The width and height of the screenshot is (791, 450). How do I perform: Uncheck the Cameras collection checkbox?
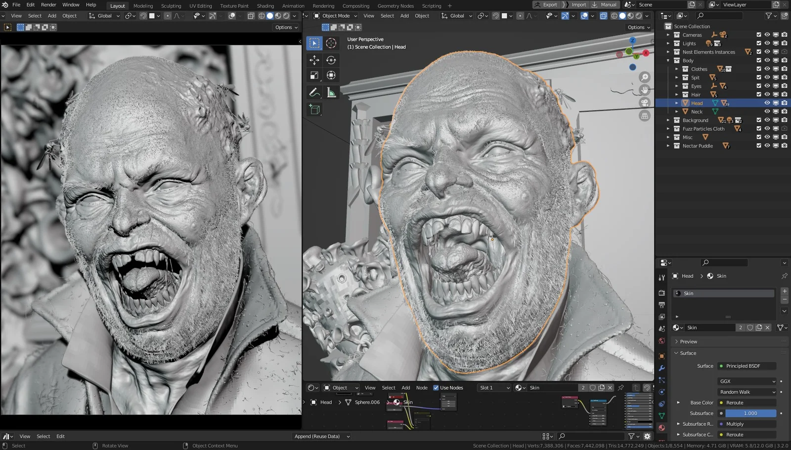[x=758, y=35]
